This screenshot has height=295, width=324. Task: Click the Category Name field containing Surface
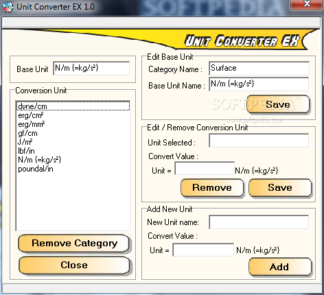pos(259,68)
